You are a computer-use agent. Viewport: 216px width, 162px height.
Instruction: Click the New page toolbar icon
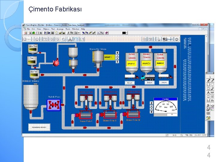click(x=57, y=33)
